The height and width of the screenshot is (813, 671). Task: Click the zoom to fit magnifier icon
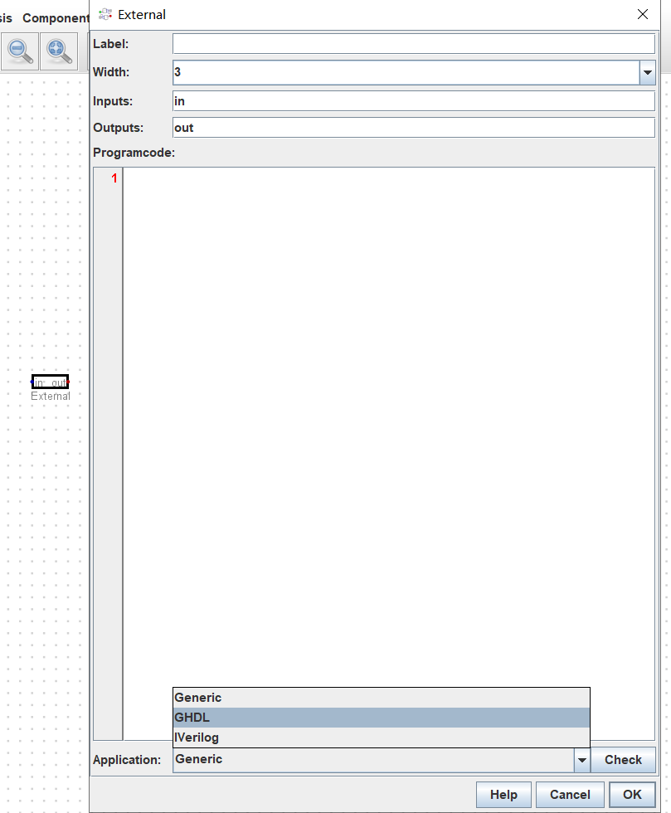click(x=59, y=51)
